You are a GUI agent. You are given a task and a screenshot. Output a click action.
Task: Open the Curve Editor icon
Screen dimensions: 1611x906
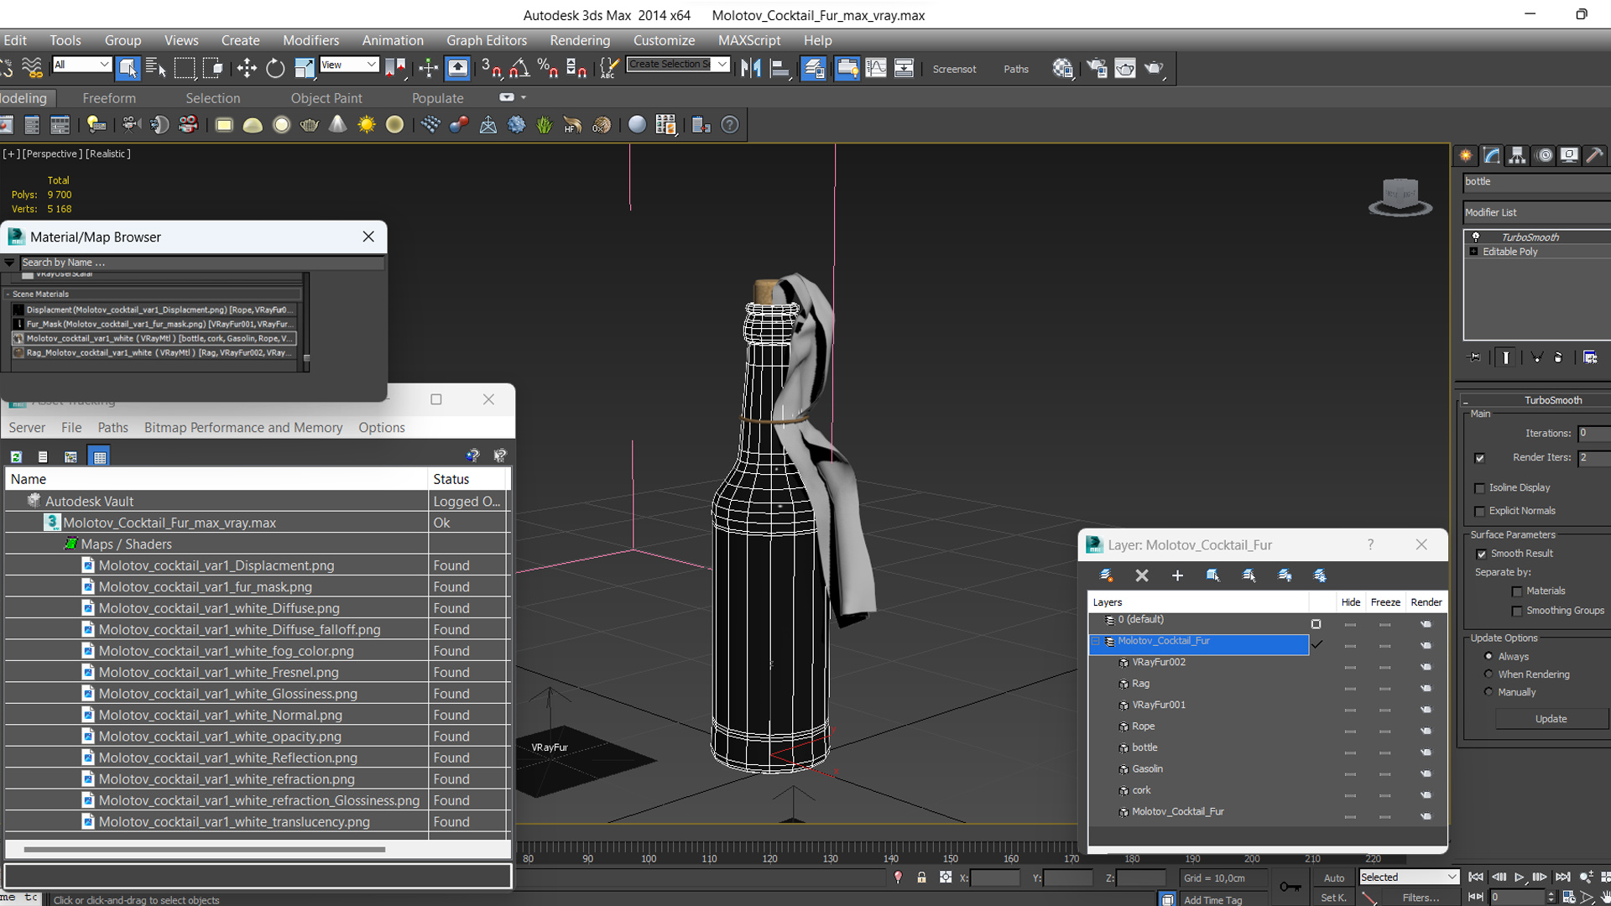[x=875, y=68]
